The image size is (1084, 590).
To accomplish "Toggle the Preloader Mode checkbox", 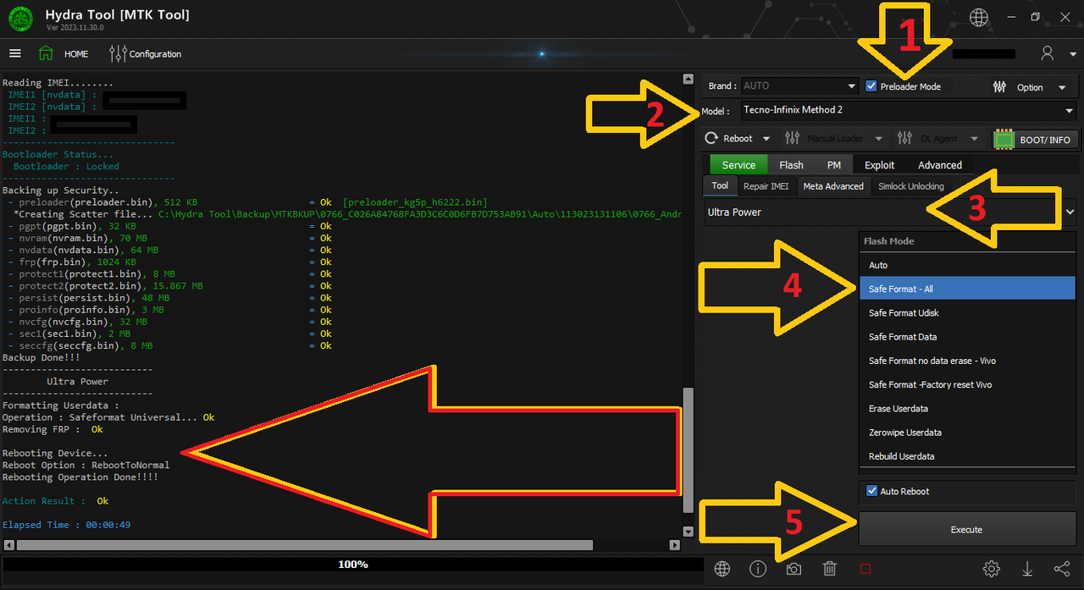I will coord(871,86).
